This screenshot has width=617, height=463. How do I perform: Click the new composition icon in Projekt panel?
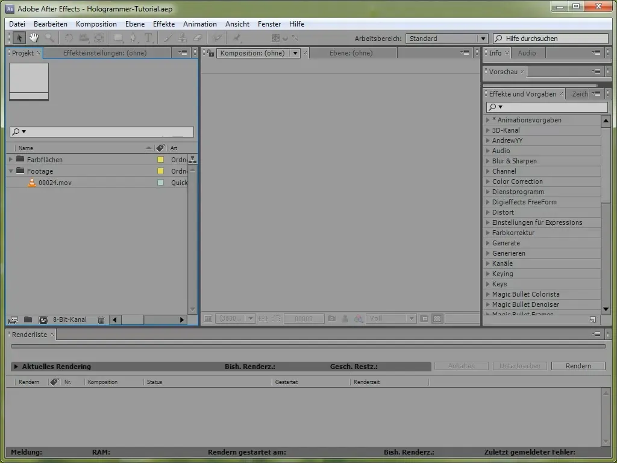(x=43, y=320)
